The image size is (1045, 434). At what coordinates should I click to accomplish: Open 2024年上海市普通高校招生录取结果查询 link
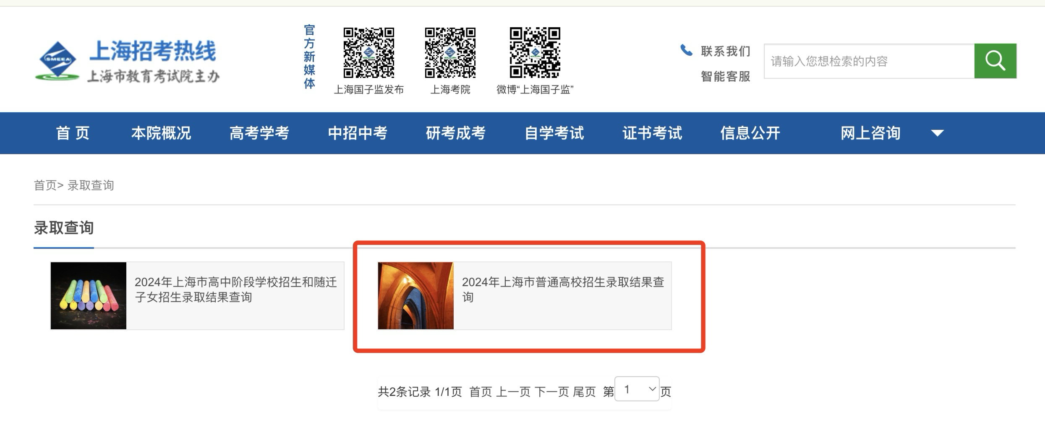(563, 289)
